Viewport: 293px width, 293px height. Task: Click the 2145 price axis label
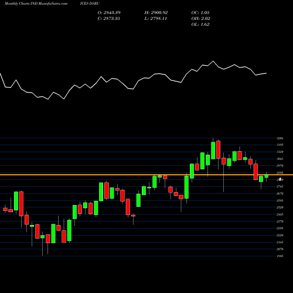(280, 242)
